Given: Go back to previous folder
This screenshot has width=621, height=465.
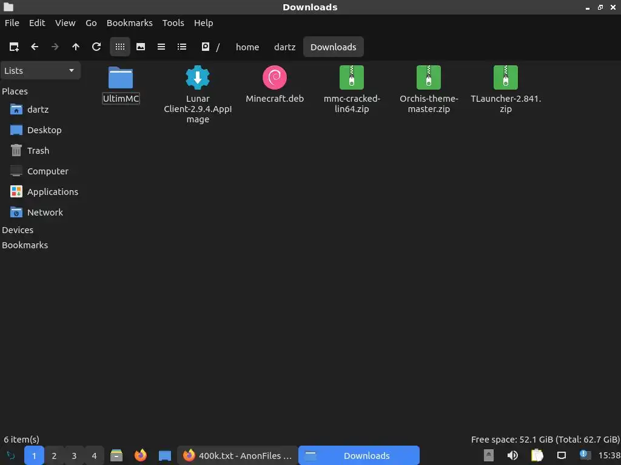Looking at the screenshot, I should pos(35,47).
